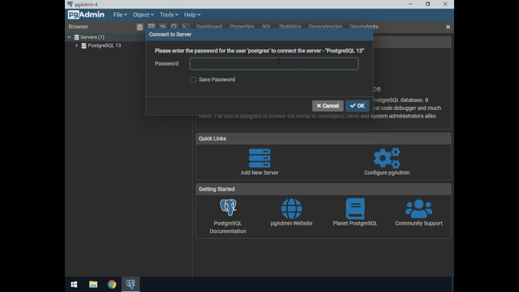Focus the Password input field

274,64
